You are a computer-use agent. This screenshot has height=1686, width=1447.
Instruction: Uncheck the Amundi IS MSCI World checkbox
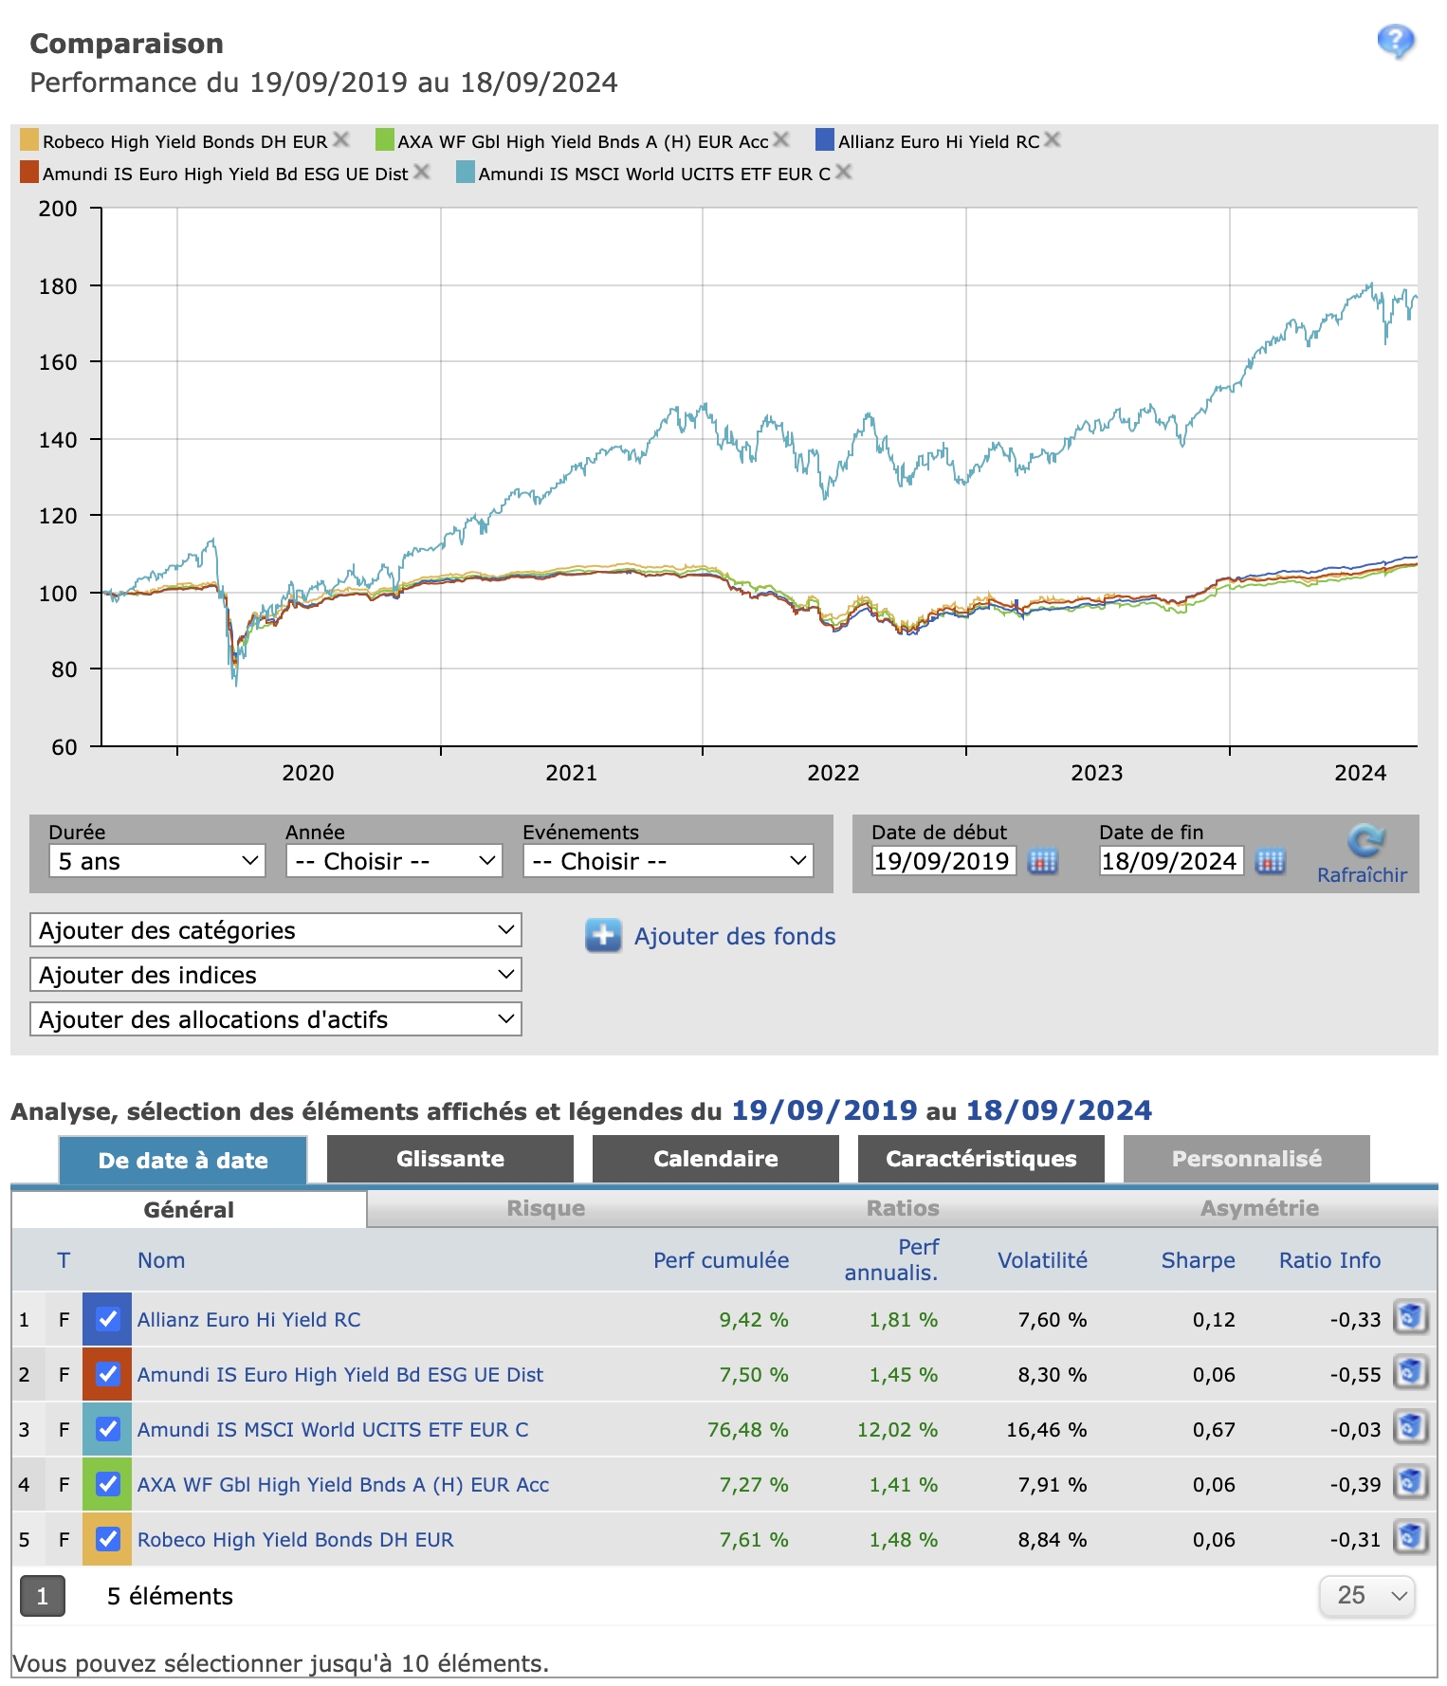tap(108, 1429)
